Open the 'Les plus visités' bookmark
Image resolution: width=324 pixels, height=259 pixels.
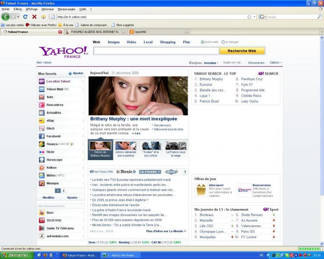coord(13,25)
